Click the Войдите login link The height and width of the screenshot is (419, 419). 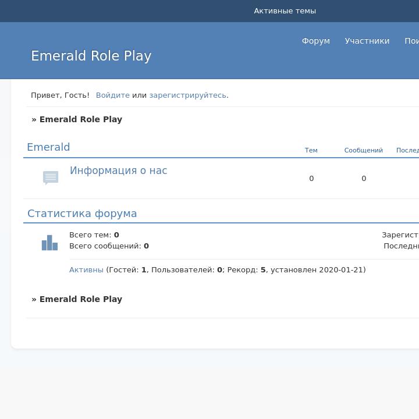coord(112,95)
